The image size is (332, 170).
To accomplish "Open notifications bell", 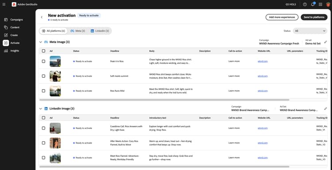I will click(313, 4).
